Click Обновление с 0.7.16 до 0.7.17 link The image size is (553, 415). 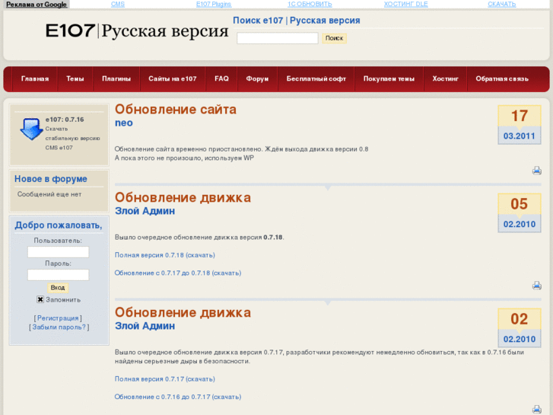[177, 397]
